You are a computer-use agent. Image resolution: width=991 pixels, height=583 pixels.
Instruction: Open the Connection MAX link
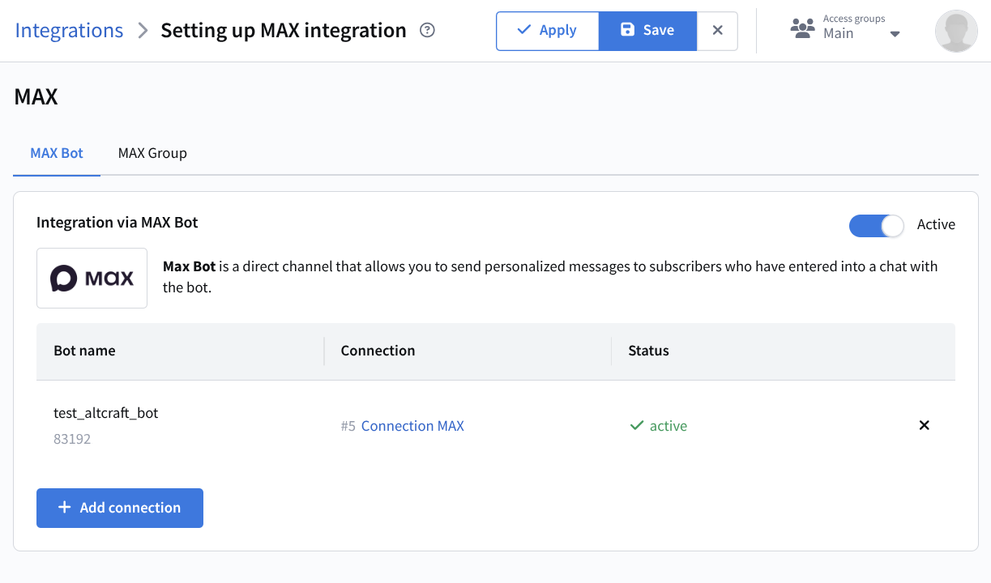(412, 426)
